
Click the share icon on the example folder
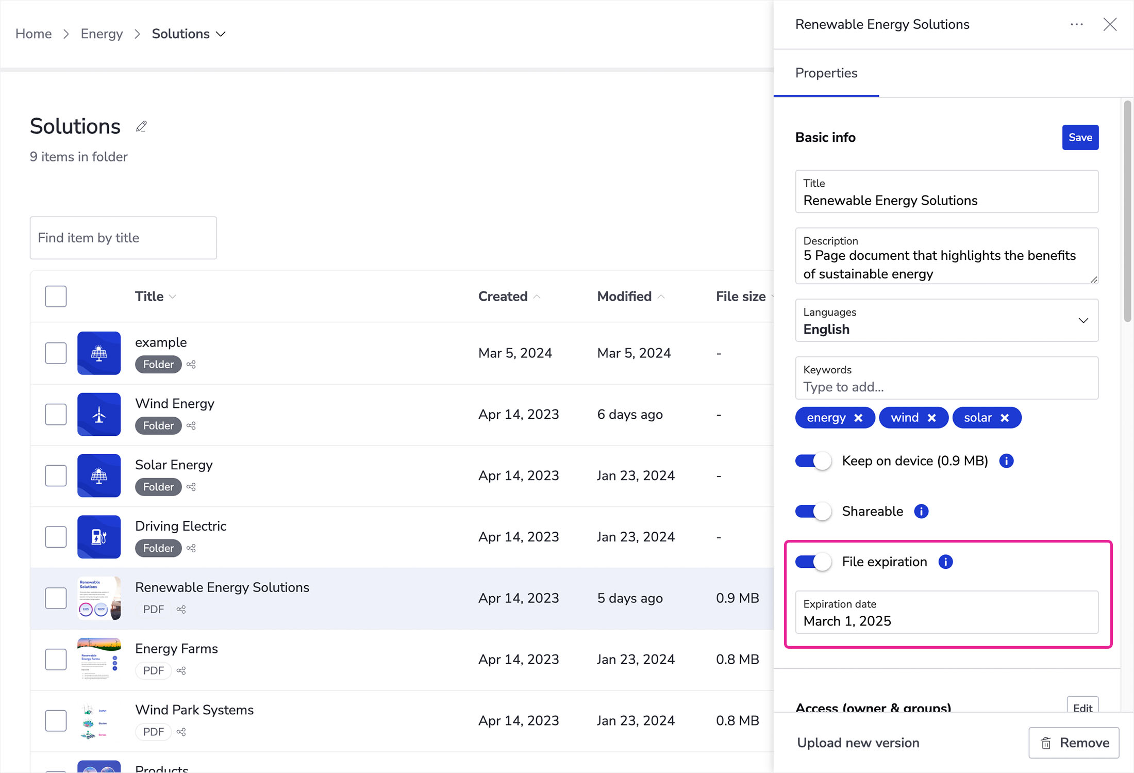pyautogui.click(x=191, y=365)
